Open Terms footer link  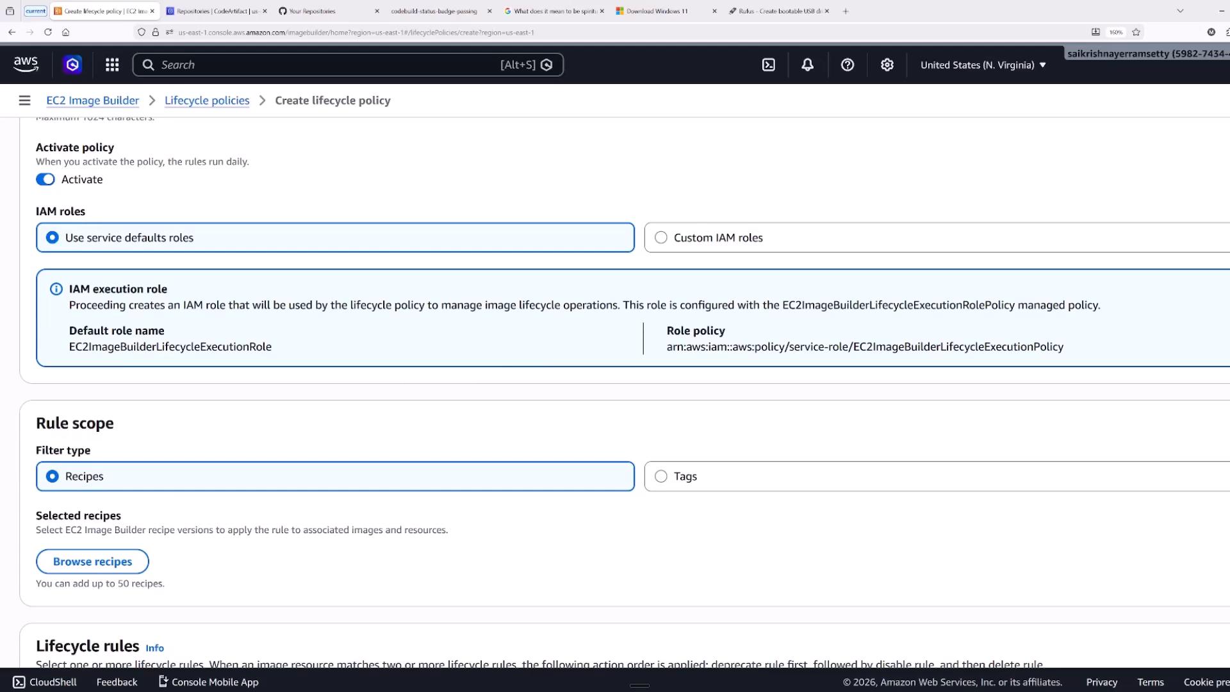pyautogui.click(x=1150, y=682)
